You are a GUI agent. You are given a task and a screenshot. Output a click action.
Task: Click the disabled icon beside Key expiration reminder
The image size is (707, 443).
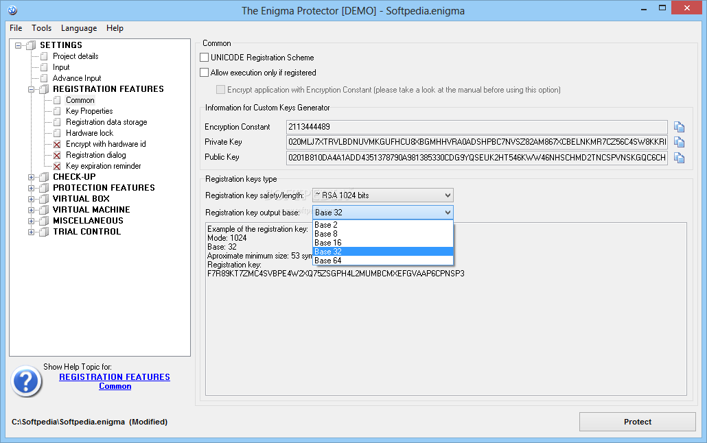click(x=57, y=166)
